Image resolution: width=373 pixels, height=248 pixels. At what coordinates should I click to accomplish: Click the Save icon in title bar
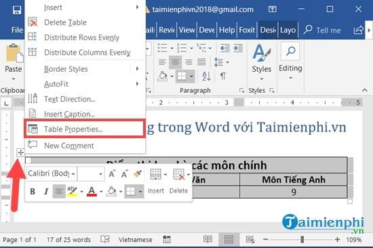coord(17,10)
